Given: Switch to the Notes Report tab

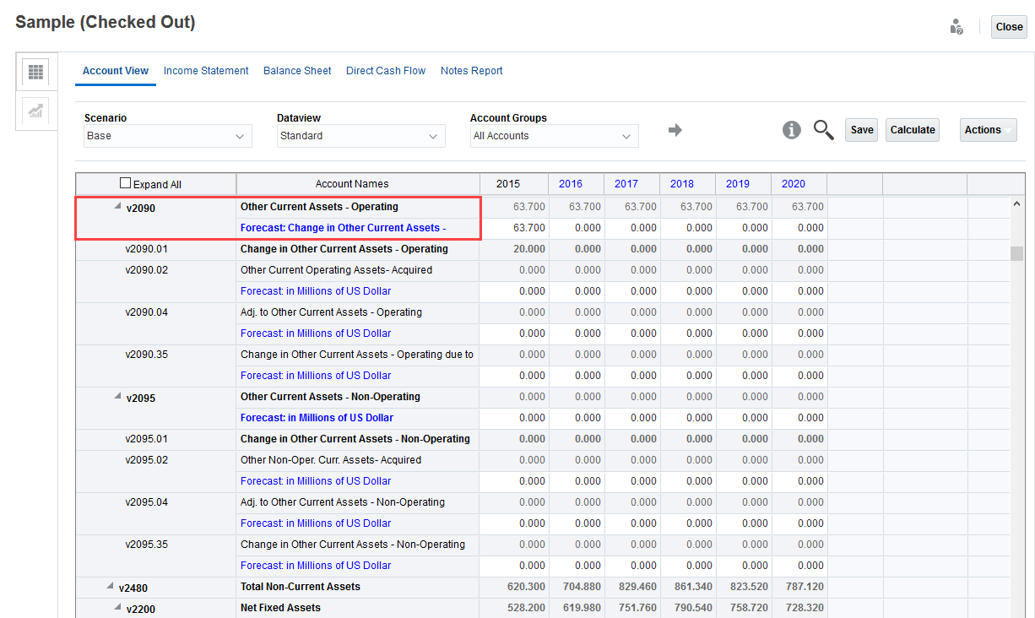Looking at the screenshot, I should tap(471, 71).
